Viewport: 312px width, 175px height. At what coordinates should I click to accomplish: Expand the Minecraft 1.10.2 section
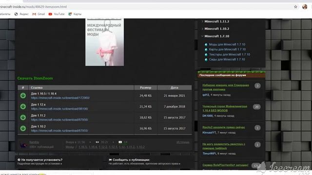(215, 29)
